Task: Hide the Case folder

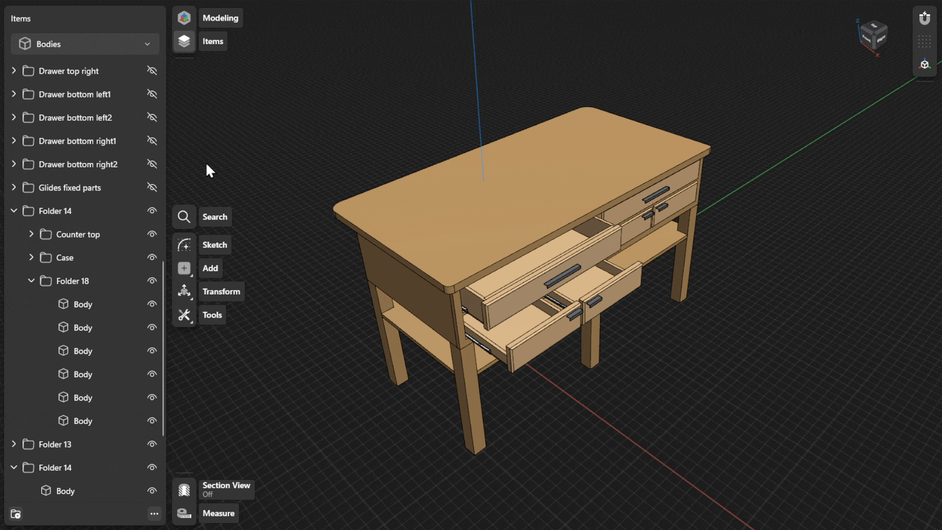Action: tap(152, 257)
